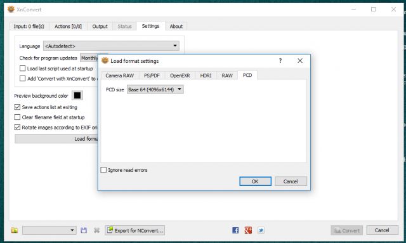
Task: Open the Google Plus icon
Action: (248, 230)
